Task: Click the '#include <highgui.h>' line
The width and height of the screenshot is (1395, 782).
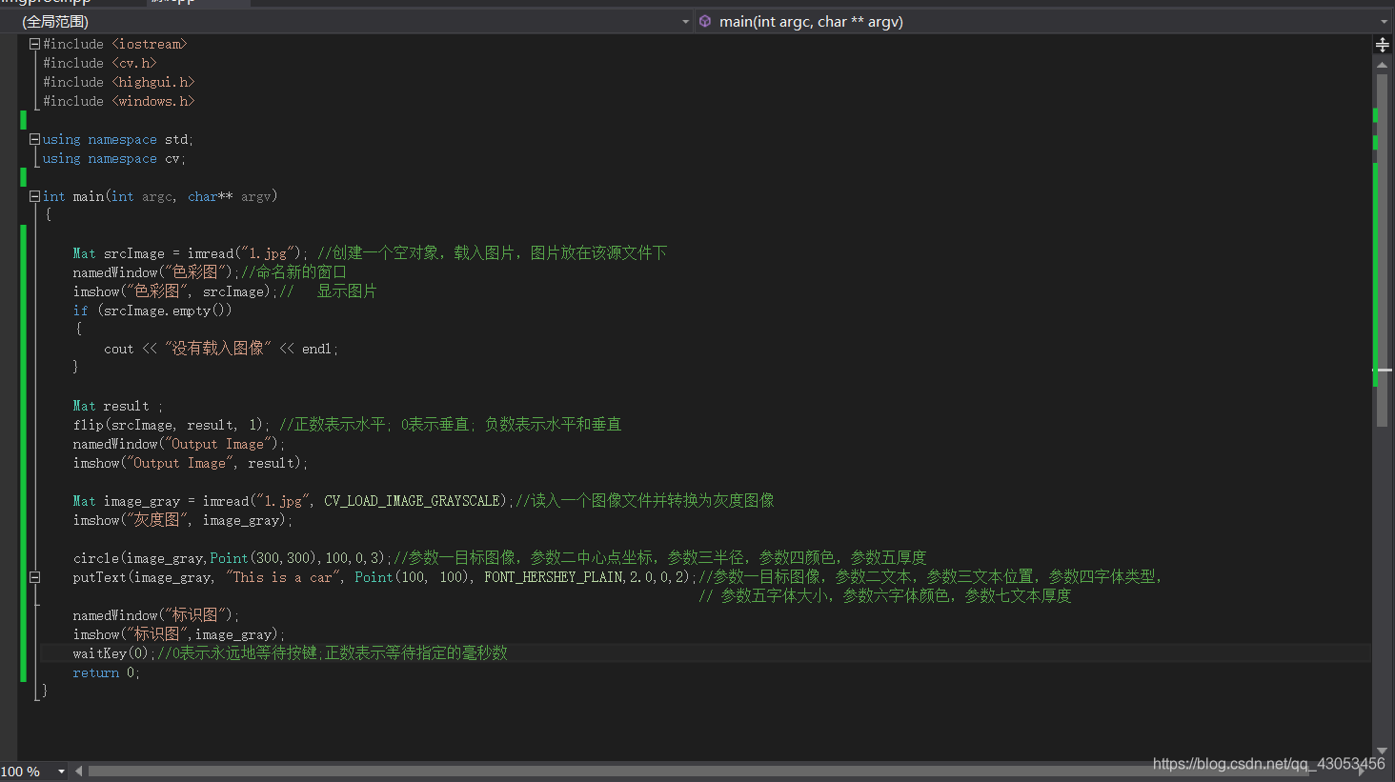Action: [118, 82]
